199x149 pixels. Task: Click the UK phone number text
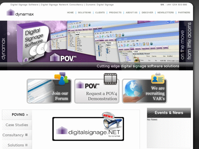[x=174, y=5]
